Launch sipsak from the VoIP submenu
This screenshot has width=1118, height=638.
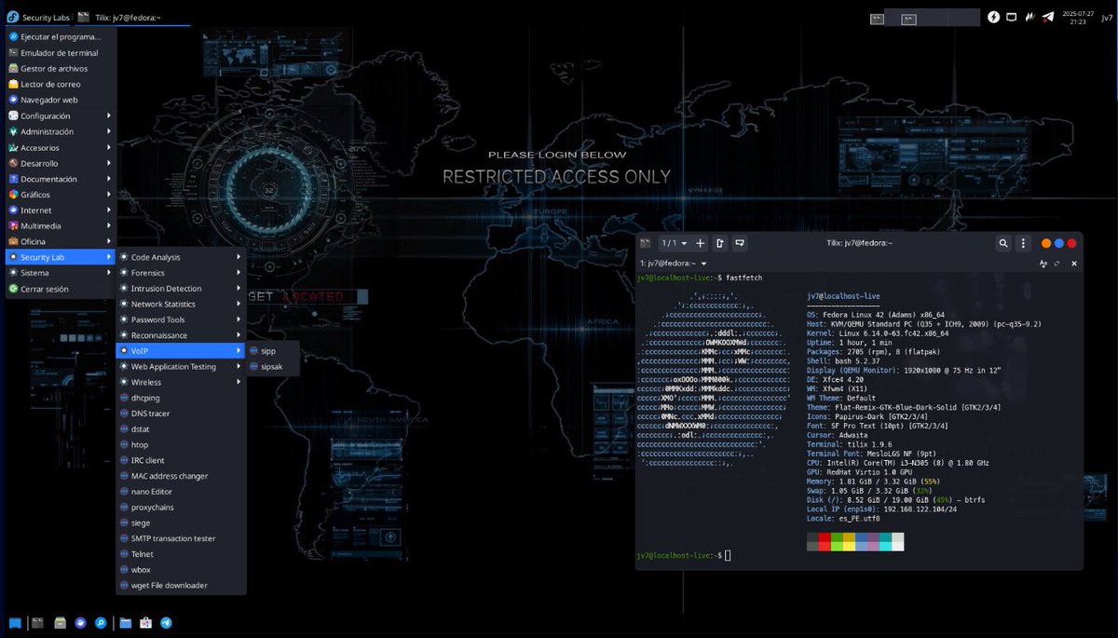click(x=273, y=367)
